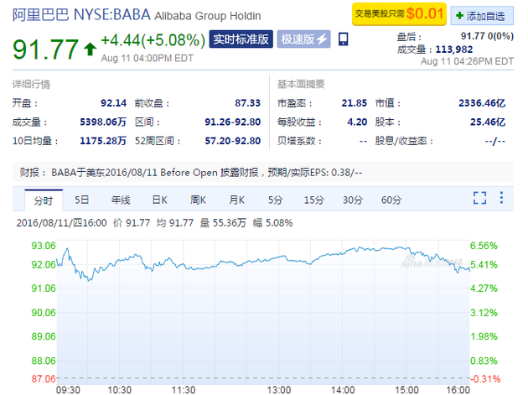Select the 5日 chart tab
The height and width of the screenshot is (395, 528).
(x=82, y=200)
